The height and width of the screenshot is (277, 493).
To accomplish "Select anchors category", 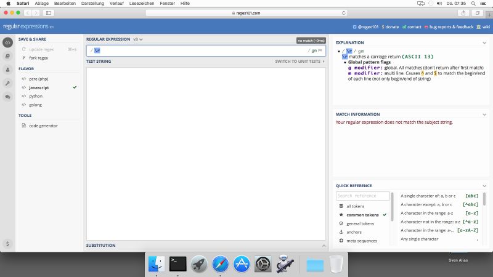I will coord(363,232).
